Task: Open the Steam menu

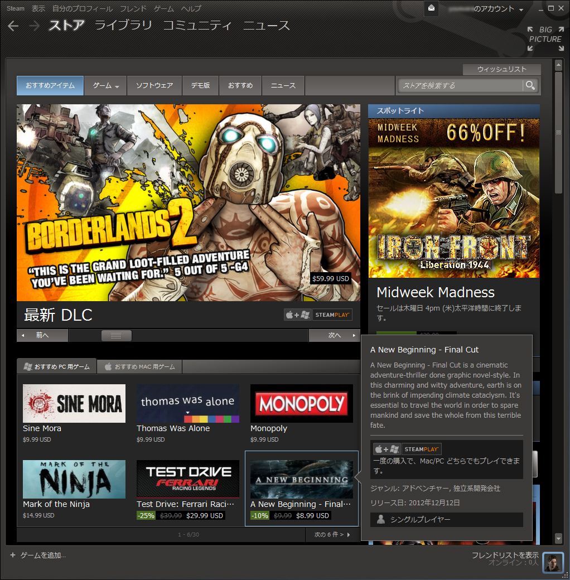Action: [x=16, y=8]
